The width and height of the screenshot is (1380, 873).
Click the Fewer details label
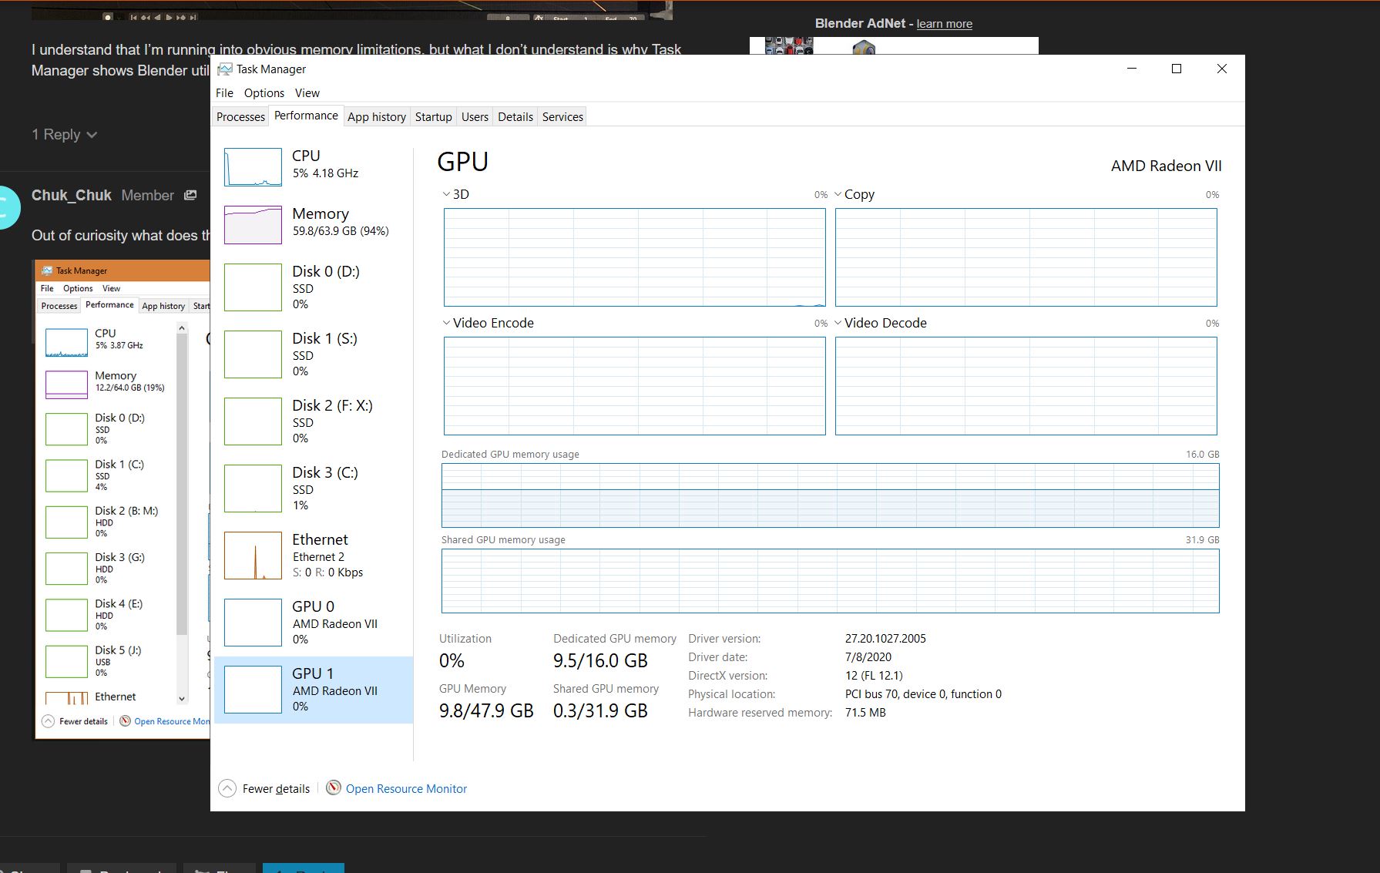point(276,789)
